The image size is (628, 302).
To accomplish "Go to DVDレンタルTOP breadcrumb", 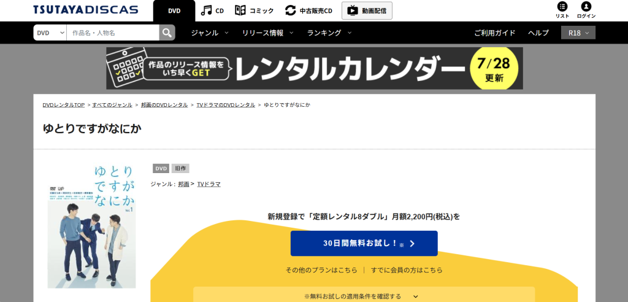I will pyautogui.click(x=64, y=105).
